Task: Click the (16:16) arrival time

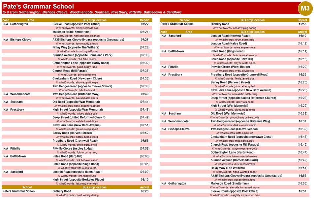Action: pyautogui.click(x=302, y=59)
